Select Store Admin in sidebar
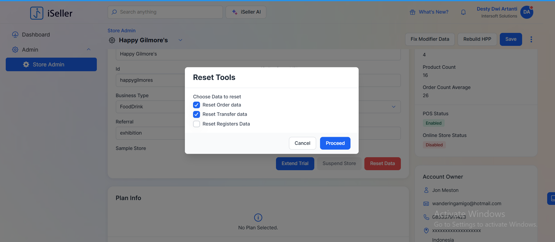The height and width of the screenshot is (242, 555). point(51,65)
